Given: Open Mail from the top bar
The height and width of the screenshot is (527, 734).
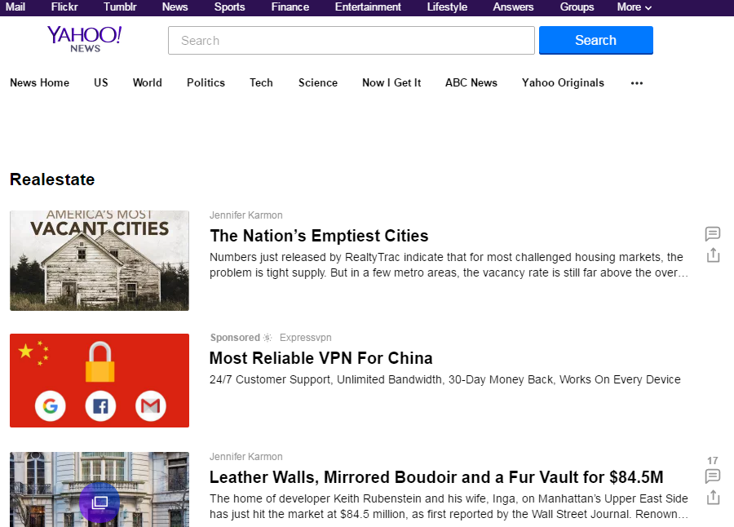Looking at the screenshot, I should [15, 7].
